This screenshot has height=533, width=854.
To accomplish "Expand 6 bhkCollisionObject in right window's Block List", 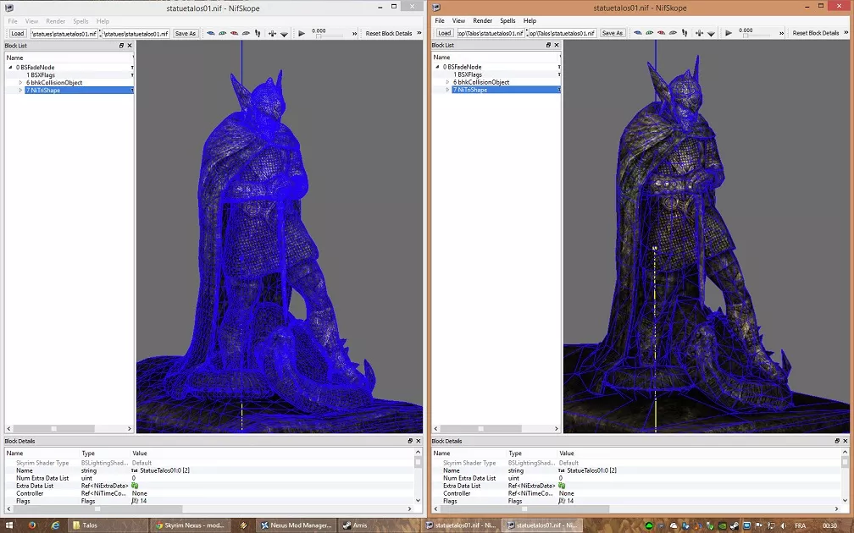I will click(x=447, y=82).
